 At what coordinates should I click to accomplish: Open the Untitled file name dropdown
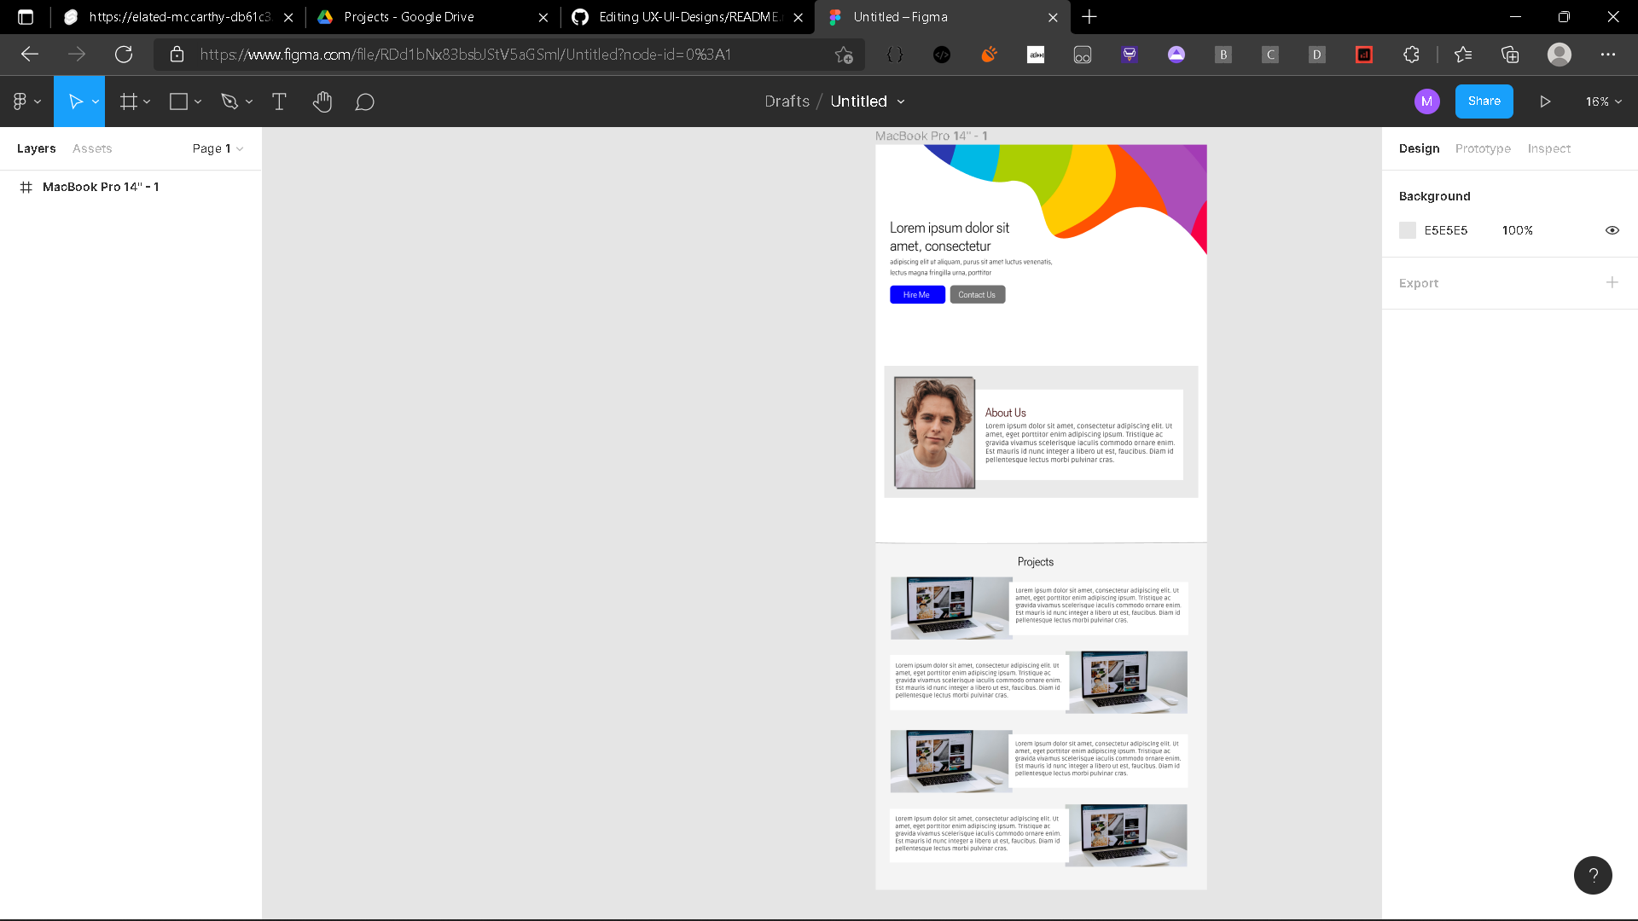click(x=867, y=101)
